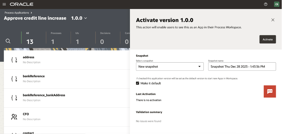The width and height of the screenshot is (282, 134).
Task: Open the CR user profile avatar
Action: (x=276, y=4)
